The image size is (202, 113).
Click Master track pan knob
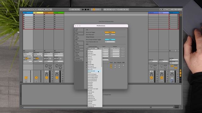(x=172, y=74)
